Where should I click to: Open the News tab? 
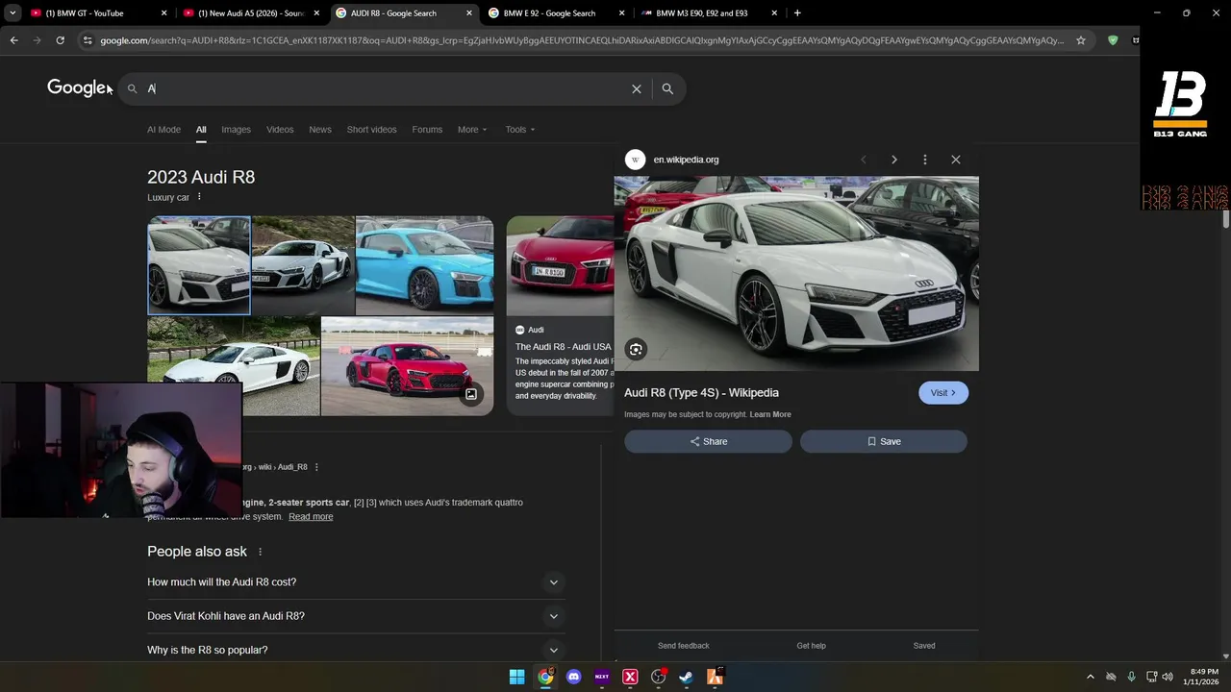(x=320, y=129)
